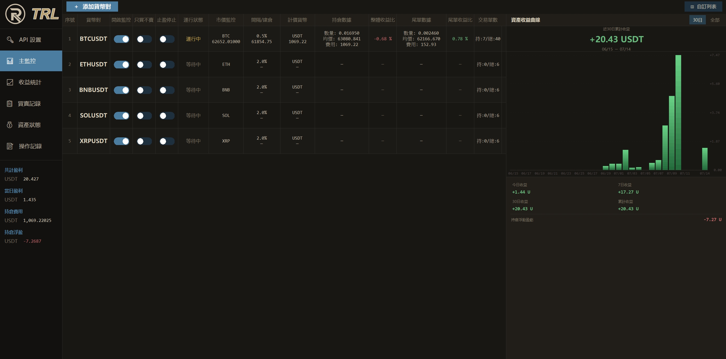Click the key icon beside API 設置
The height and width of the screenshot is (359, 726).
[10, 39]
